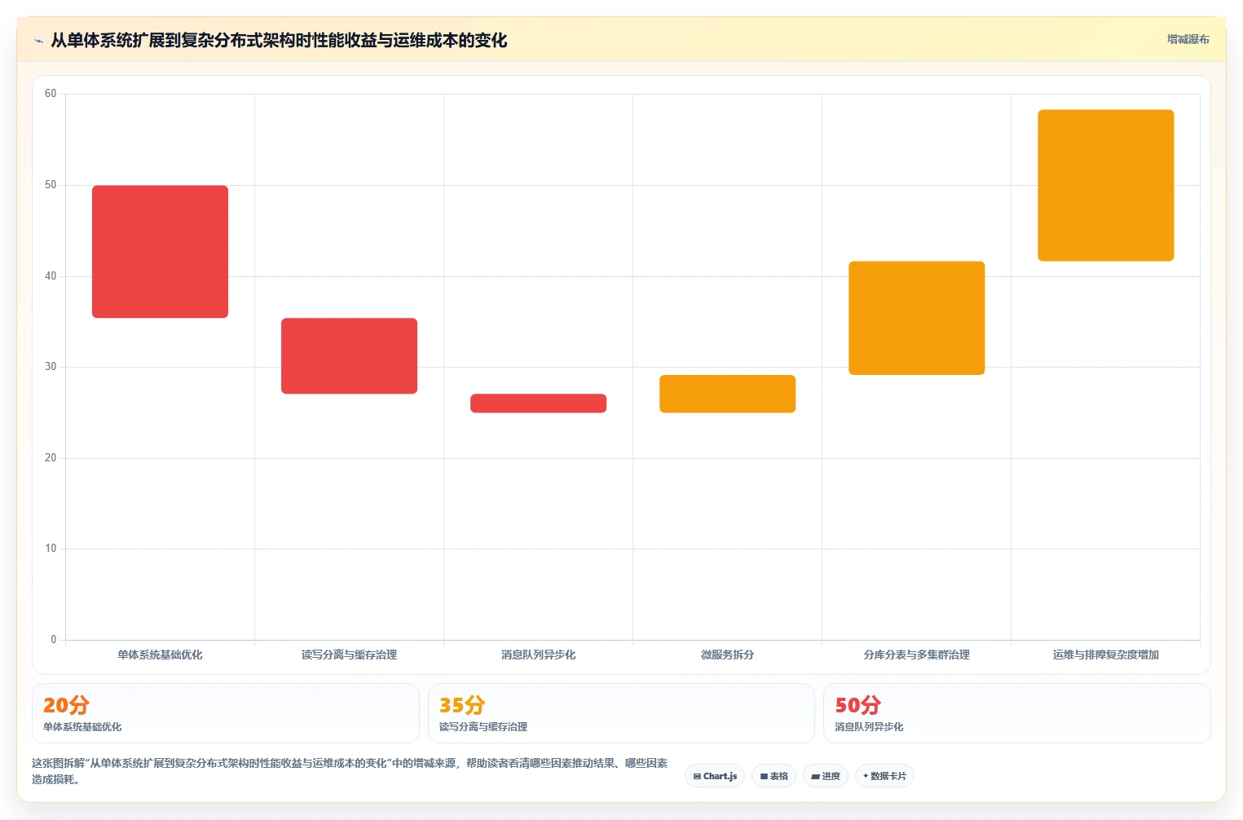Click the 20分 data card
1243x820 pixels.
coord(226,713)
